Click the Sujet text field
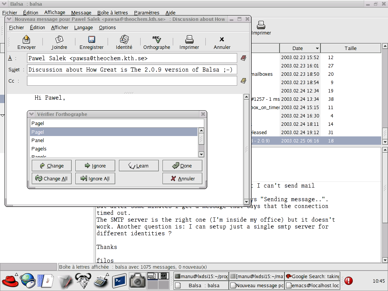 coord(132,70)
